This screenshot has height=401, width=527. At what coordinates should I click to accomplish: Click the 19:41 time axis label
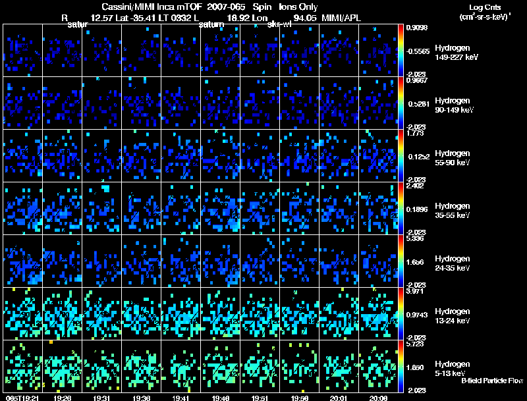180,398
